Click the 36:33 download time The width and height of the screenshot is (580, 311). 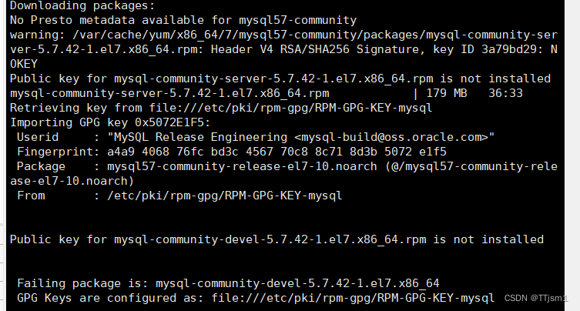505,93
